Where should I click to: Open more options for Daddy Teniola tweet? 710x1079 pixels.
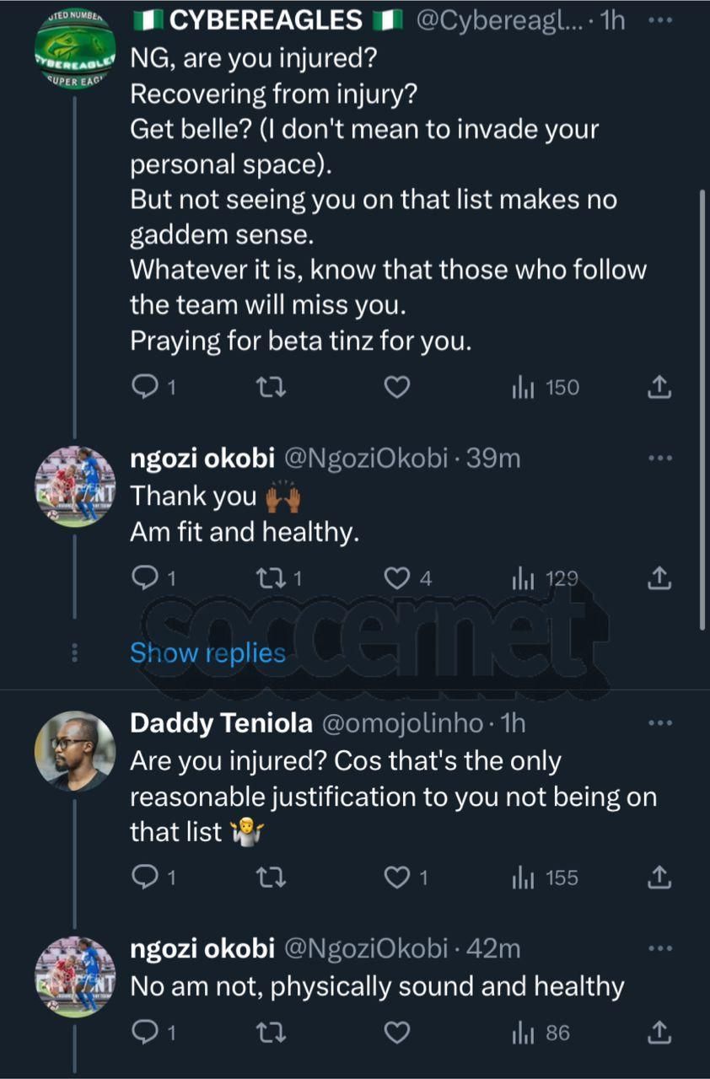pos(659,723)
